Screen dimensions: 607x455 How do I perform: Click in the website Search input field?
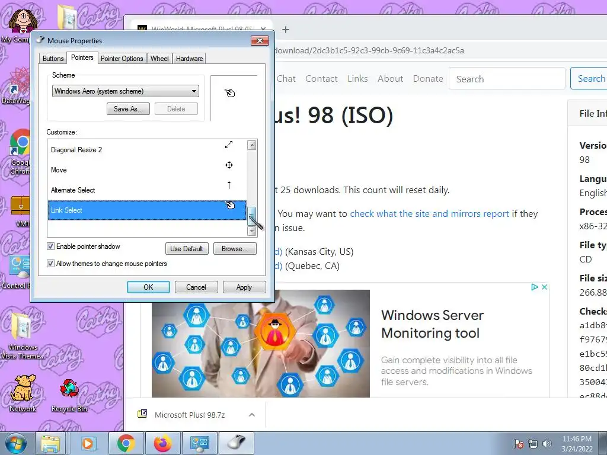[x=507, y=79]
